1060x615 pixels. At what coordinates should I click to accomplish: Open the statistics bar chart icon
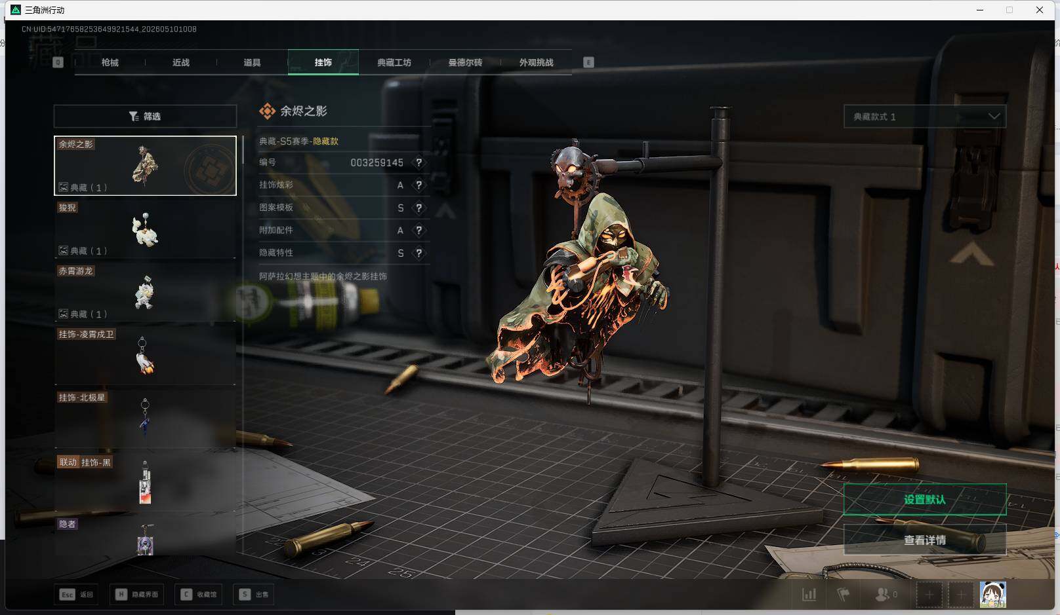tap(809, 595)
